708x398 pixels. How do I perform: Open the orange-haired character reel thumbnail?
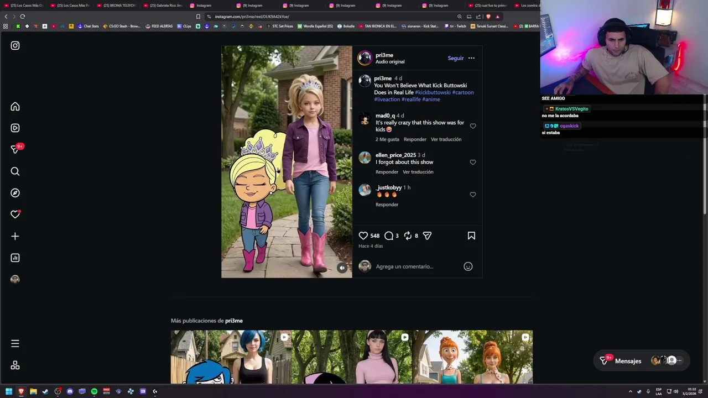click(472, 357)
